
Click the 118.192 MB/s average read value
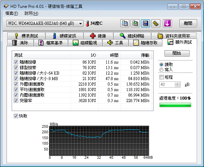pos(138,90)
